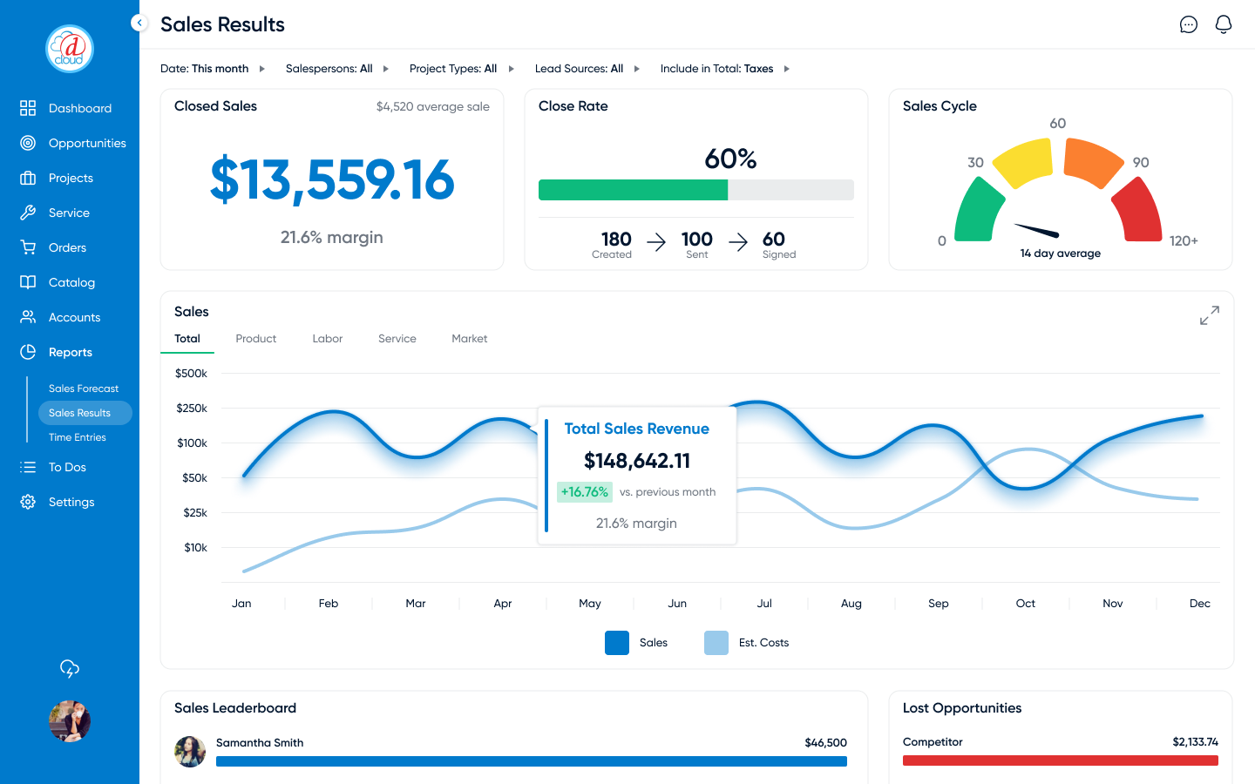Screen dimensions: 1255x784
Task: Open Opportunities in the sidebar
Action: [x=87, y=143]
